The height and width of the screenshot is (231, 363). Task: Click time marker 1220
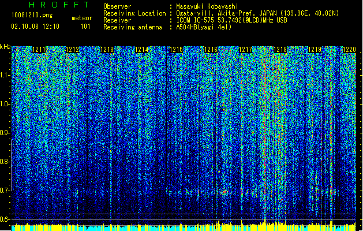[349, 50]
